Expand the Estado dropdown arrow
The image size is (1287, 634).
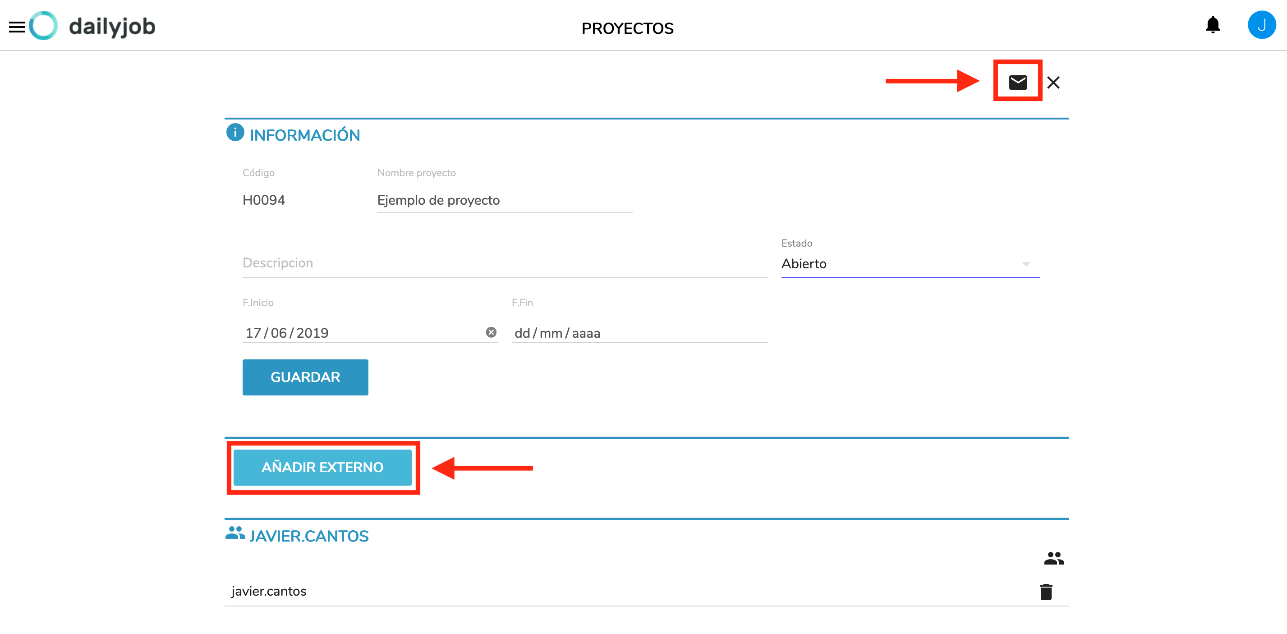(1026, 264)
